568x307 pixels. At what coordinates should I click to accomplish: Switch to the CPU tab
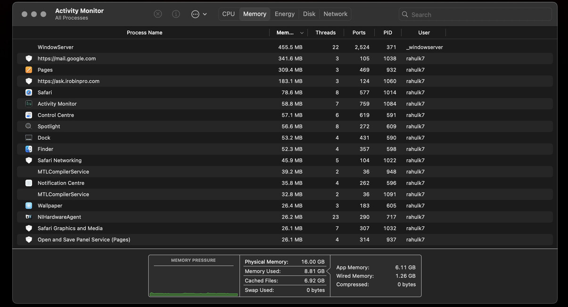tap(229, 14)
